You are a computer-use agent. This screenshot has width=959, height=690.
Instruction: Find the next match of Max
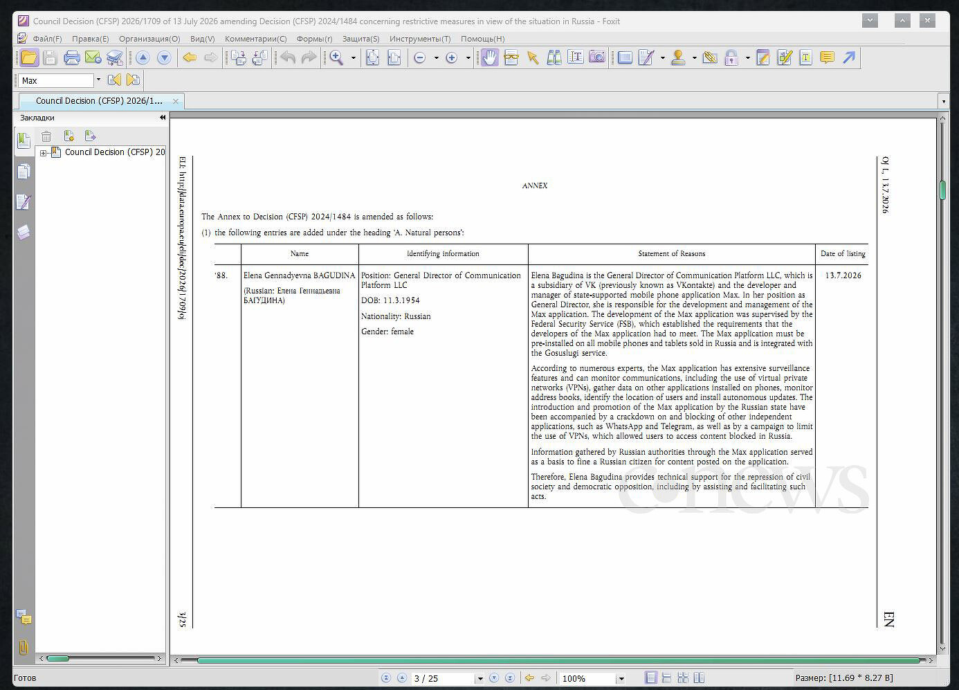tap(134, 80)
